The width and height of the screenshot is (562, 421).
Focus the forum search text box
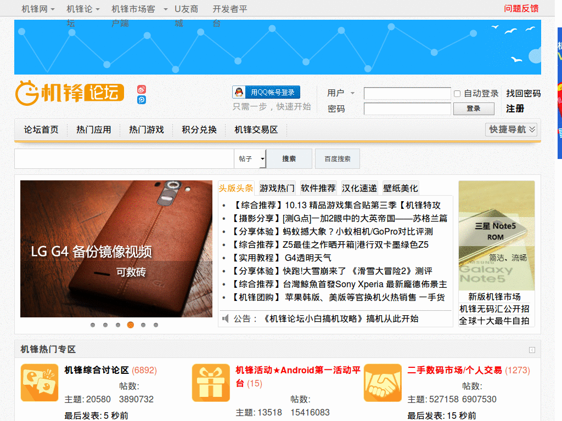click(125, 158)
